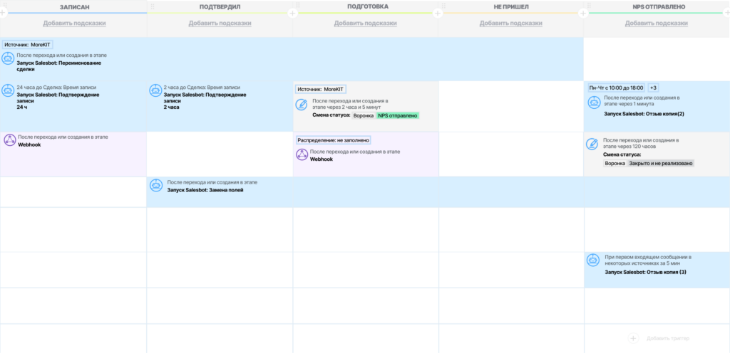Image resolution: width=730 pixels, height=353 pixels.
Task: Select the НЕ ПРИШЕЛ stage header
Action: [510, 6]
